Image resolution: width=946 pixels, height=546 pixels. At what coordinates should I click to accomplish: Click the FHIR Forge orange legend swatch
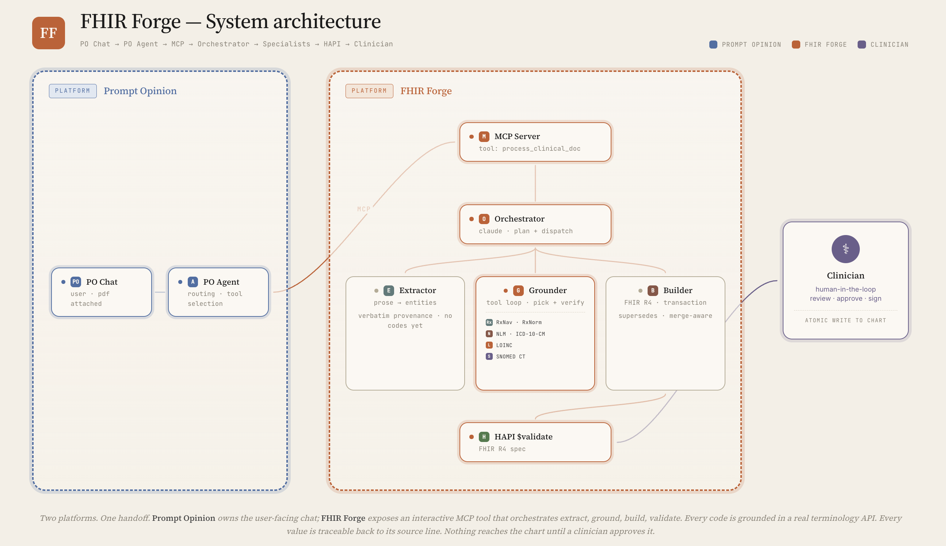796,45
